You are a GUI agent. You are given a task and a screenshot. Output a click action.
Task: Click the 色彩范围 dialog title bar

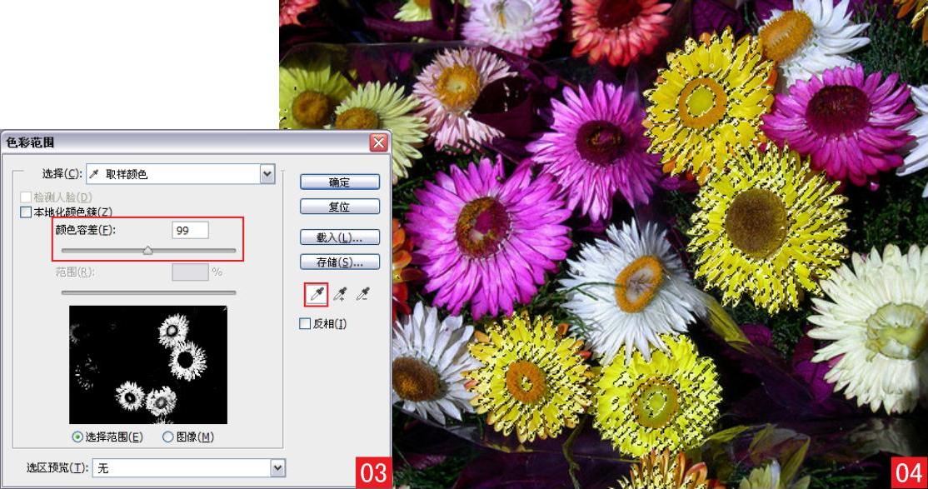[195, 142]
